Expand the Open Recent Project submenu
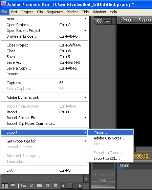152x190 pixels. tap(85, 31)
